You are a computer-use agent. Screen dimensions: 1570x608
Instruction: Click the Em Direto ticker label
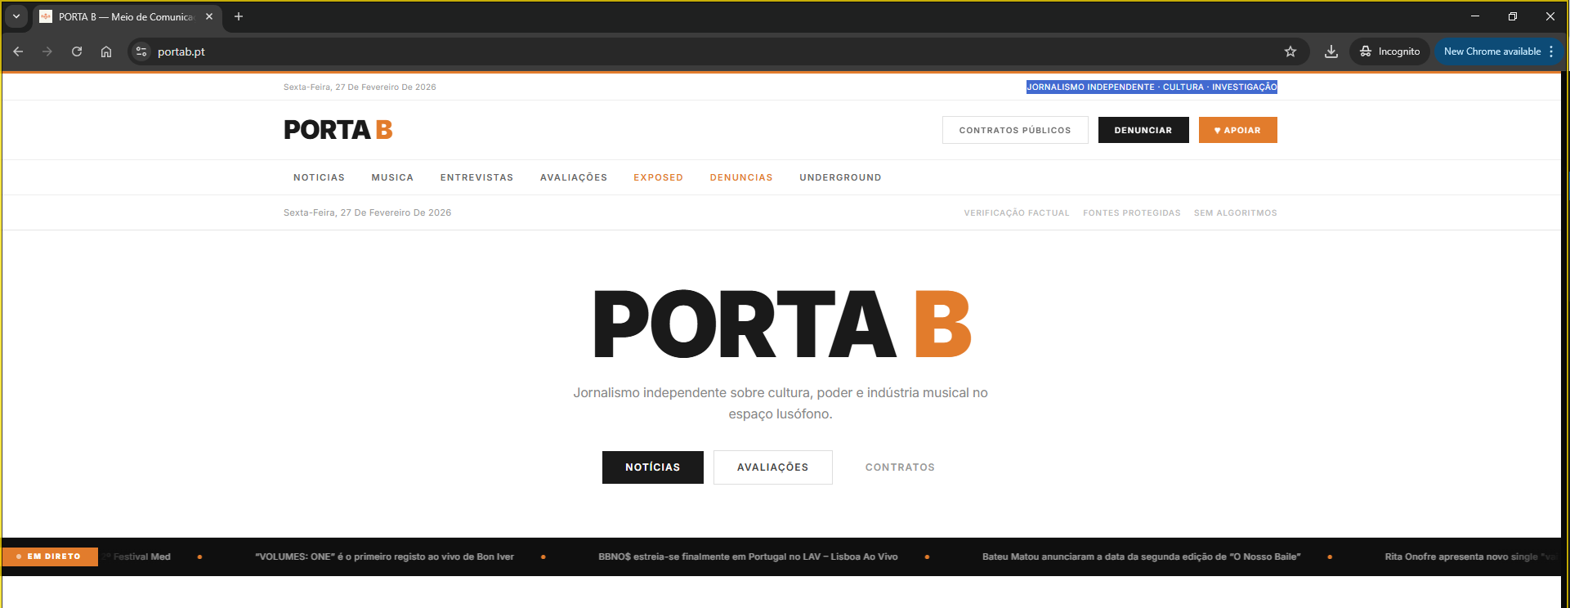tap(50, 557)
